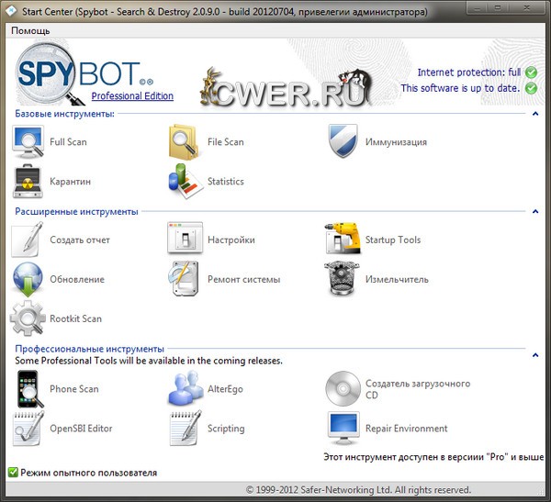Open Phone Scan smartphone icon
Image resolution: width=551 pixels, height=502 pixels.
click(x=30, y=389)
